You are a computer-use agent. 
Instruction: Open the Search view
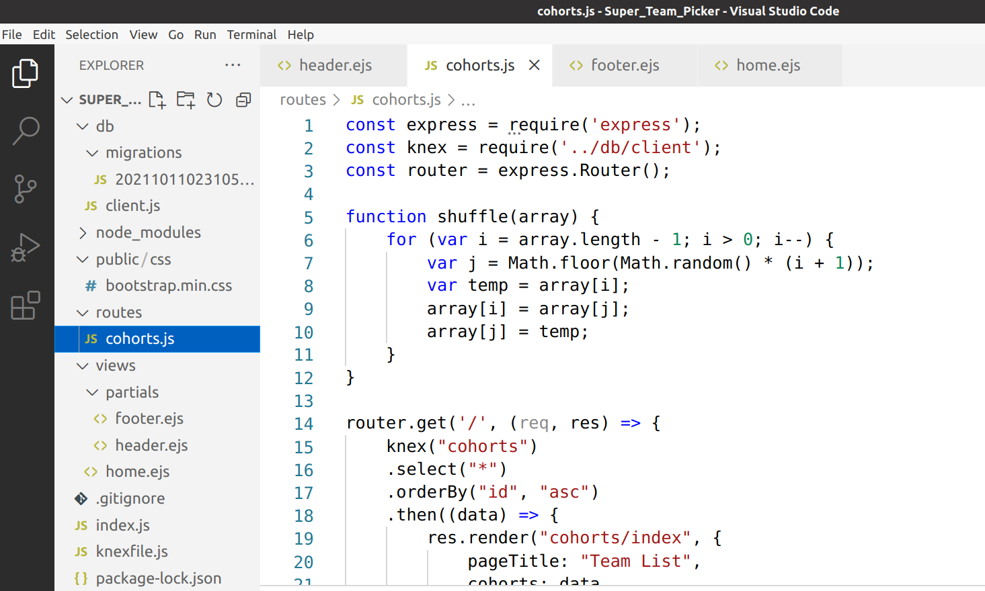(25, 131)
